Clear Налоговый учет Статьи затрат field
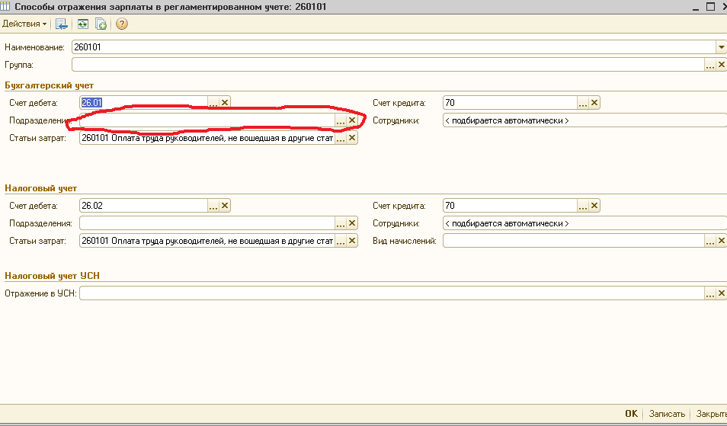The image size is (727, 426). [352, 241]
